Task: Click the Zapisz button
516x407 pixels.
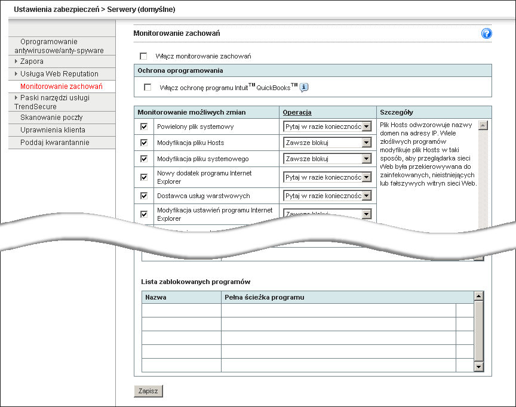Action: (149, 391)
